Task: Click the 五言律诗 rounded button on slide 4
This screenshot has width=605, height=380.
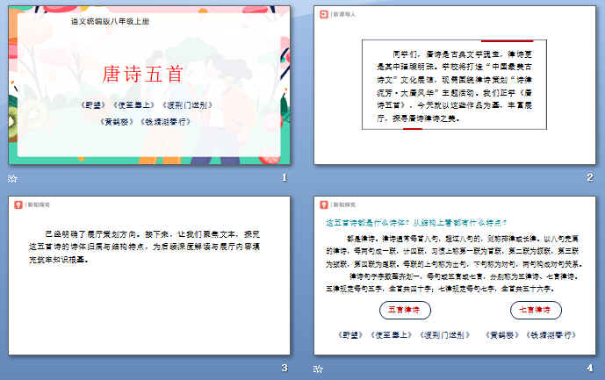Action: click(405, 310)
